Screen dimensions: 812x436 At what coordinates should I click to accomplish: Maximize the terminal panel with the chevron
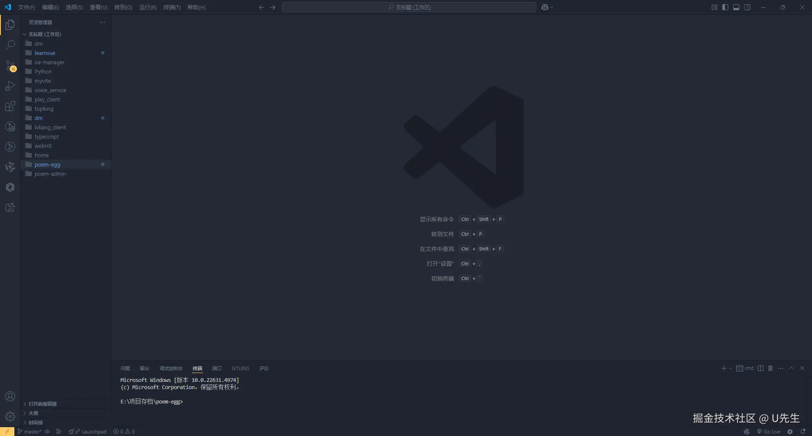tap(791, 368)
